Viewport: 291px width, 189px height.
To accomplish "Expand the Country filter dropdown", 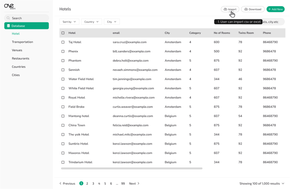I will (x=91, y=22).
